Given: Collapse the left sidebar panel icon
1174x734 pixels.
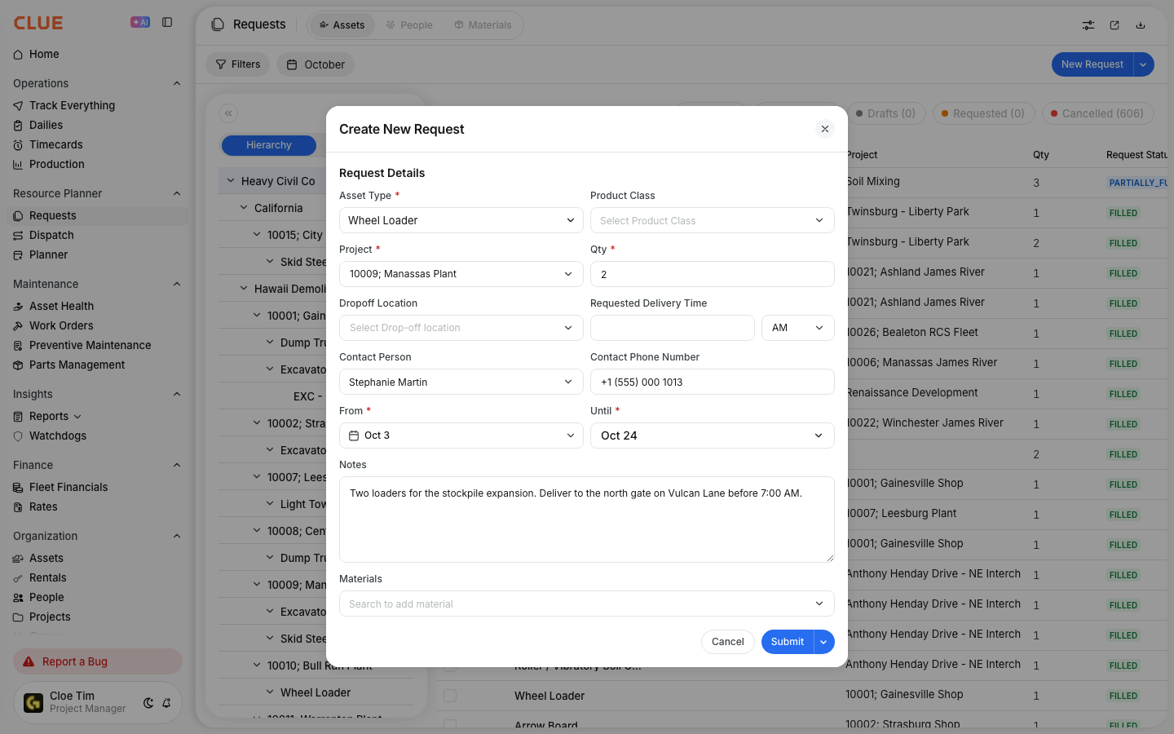Looking at the screenshot, I should pyautogui.click(x=167, y=23).
